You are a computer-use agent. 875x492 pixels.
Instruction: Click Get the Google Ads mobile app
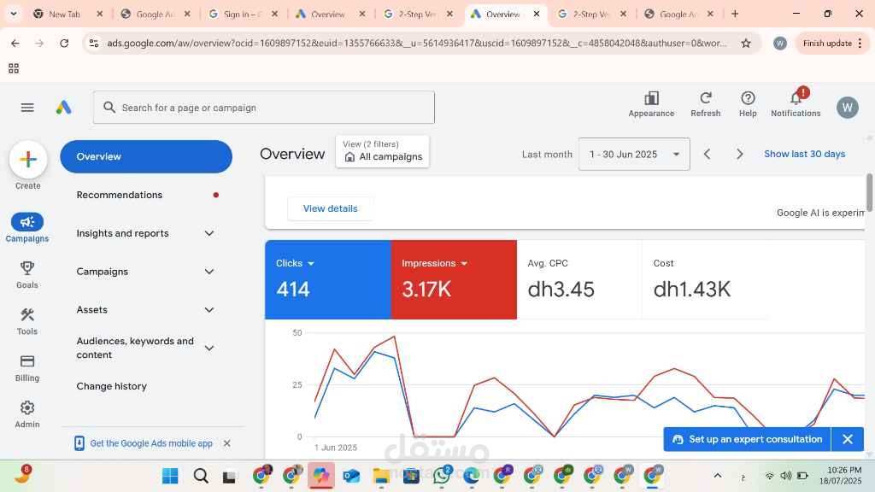(x=151, y=443)
